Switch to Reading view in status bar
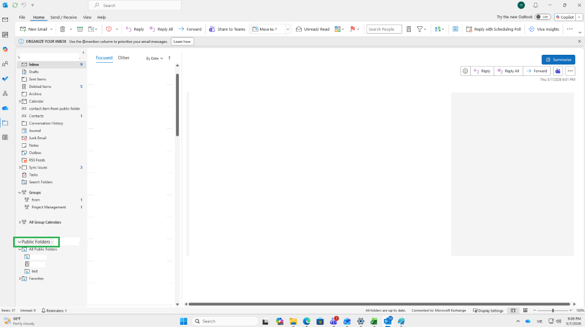 [526, 310]
